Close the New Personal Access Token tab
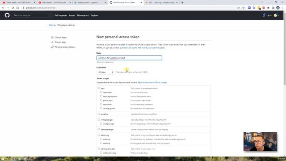 coord(141,3)
